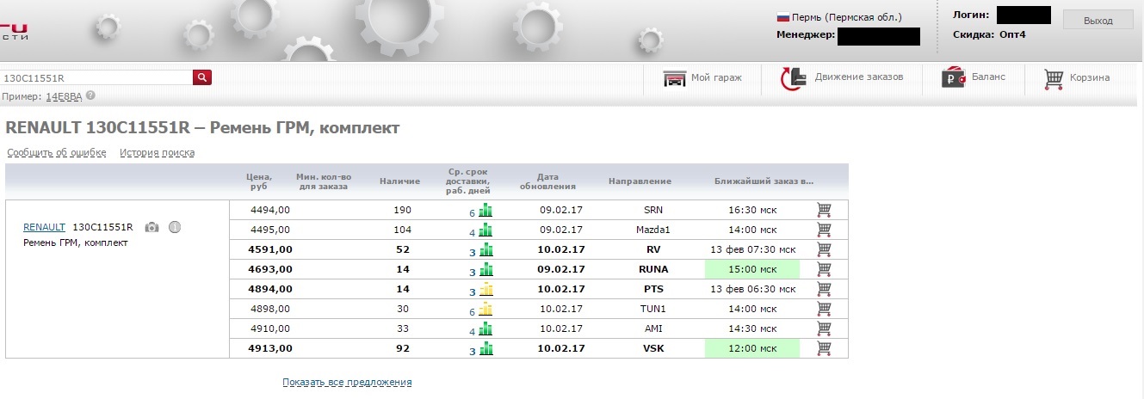
Task: Click the price 4693,00
Action: (271, 269)
